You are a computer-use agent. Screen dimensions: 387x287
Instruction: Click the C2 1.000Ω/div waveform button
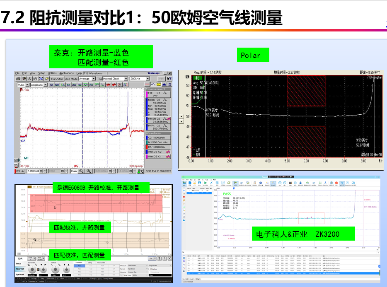pos(158,137)
